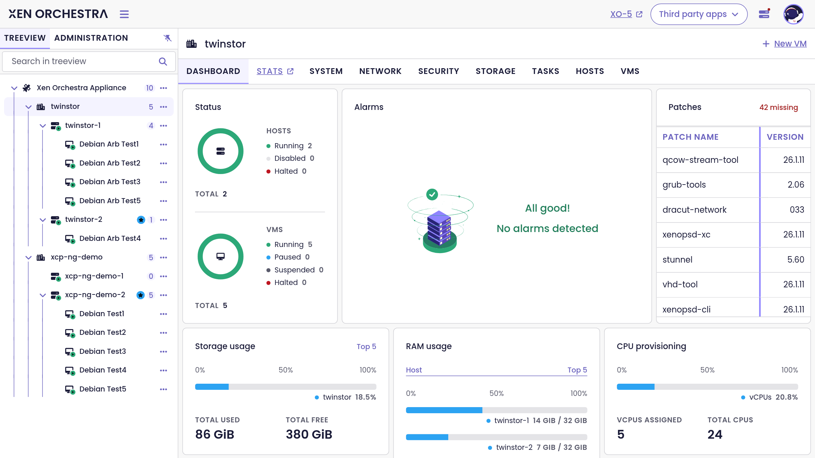Screen dimensions: 815x458
Task: Click the stunnel patch row
Action: point(733,260)
